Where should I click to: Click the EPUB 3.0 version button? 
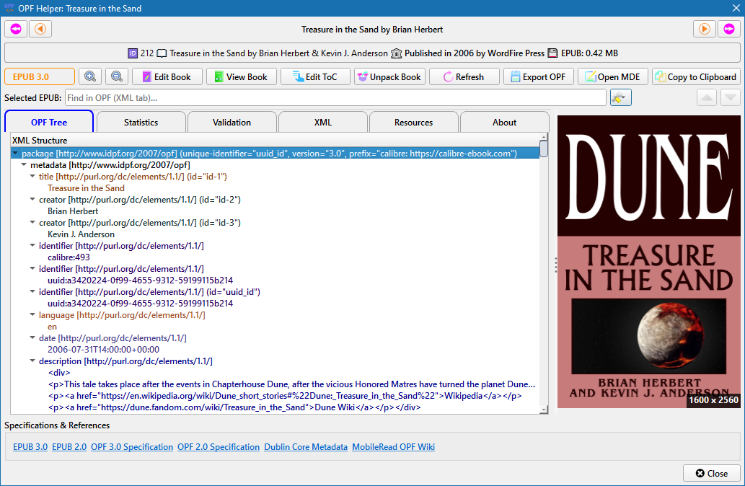click(40, 76)
